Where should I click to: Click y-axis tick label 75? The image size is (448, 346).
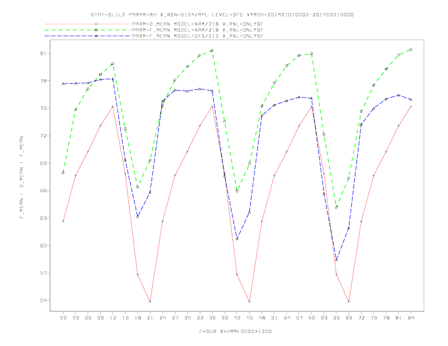(x=43, y=108)
